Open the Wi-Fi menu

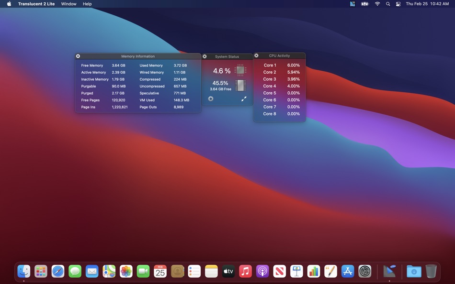377,4
